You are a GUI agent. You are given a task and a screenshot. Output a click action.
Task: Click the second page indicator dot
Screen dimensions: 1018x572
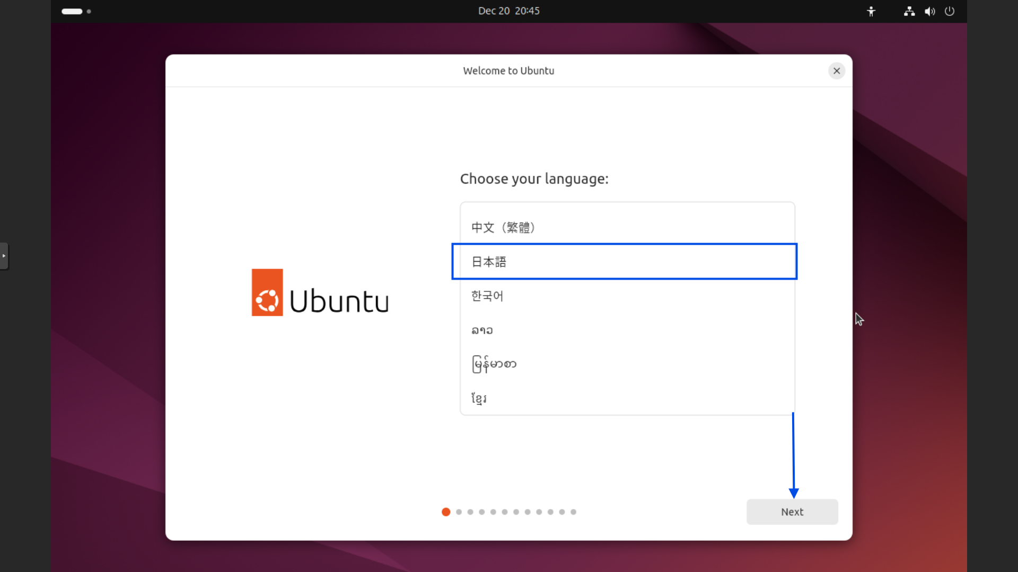coord(459,512)
